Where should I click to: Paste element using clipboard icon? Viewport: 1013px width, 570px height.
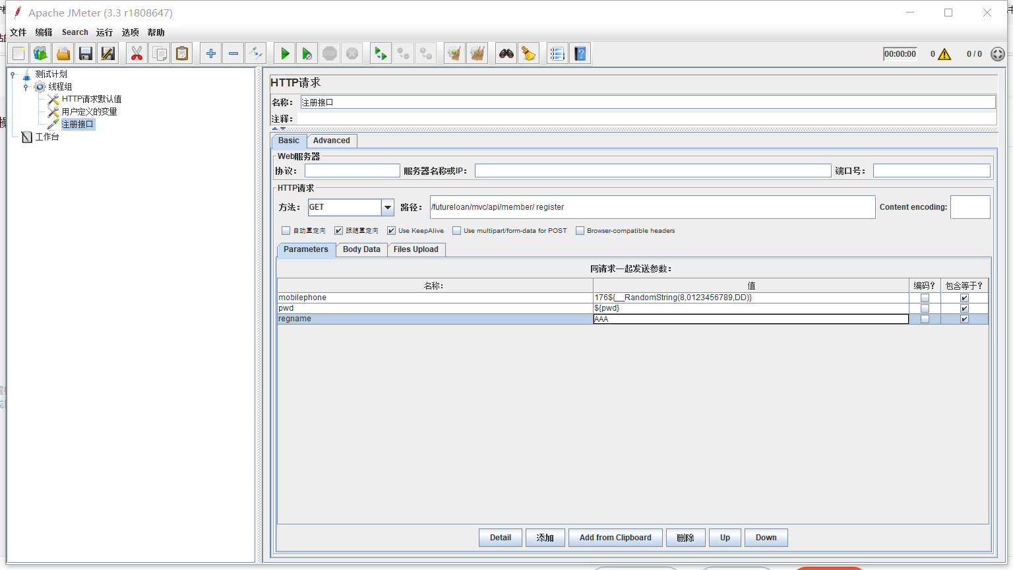click(x=181, y=53)
